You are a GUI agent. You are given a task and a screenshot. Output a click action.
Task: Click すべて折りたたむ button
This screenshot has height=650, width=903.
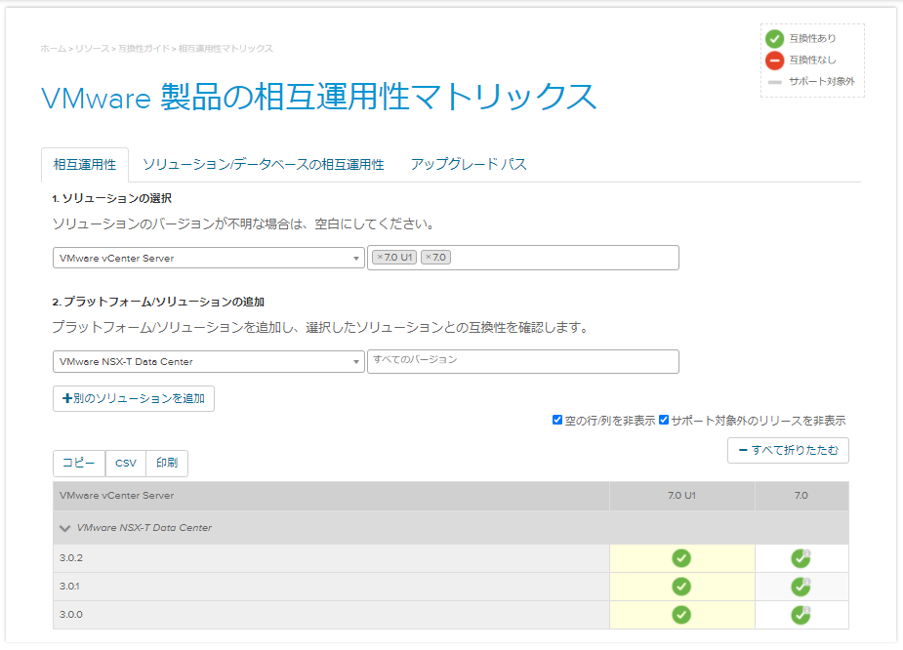[x=788, y=450]
